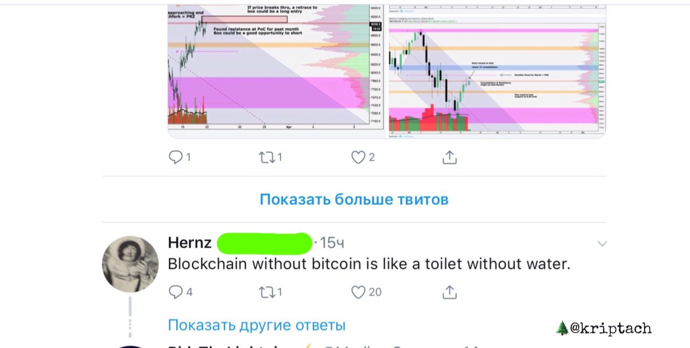
Task: Reply to Hernz's blockchain tweet
Action: tap(176, 292)
